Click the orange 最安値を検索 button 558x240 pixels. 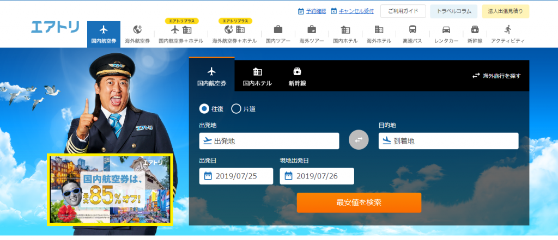pos(359,202)
